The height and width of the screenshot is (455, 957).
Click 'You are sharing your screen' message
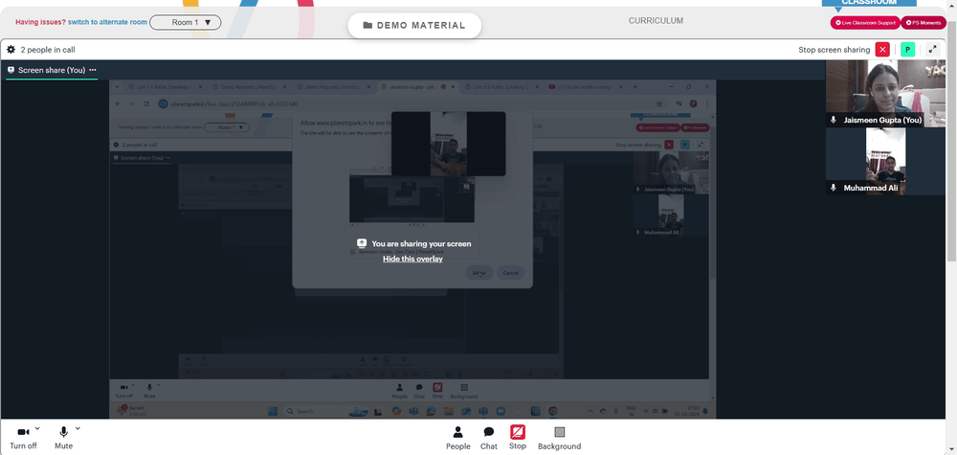pos(421,243)
